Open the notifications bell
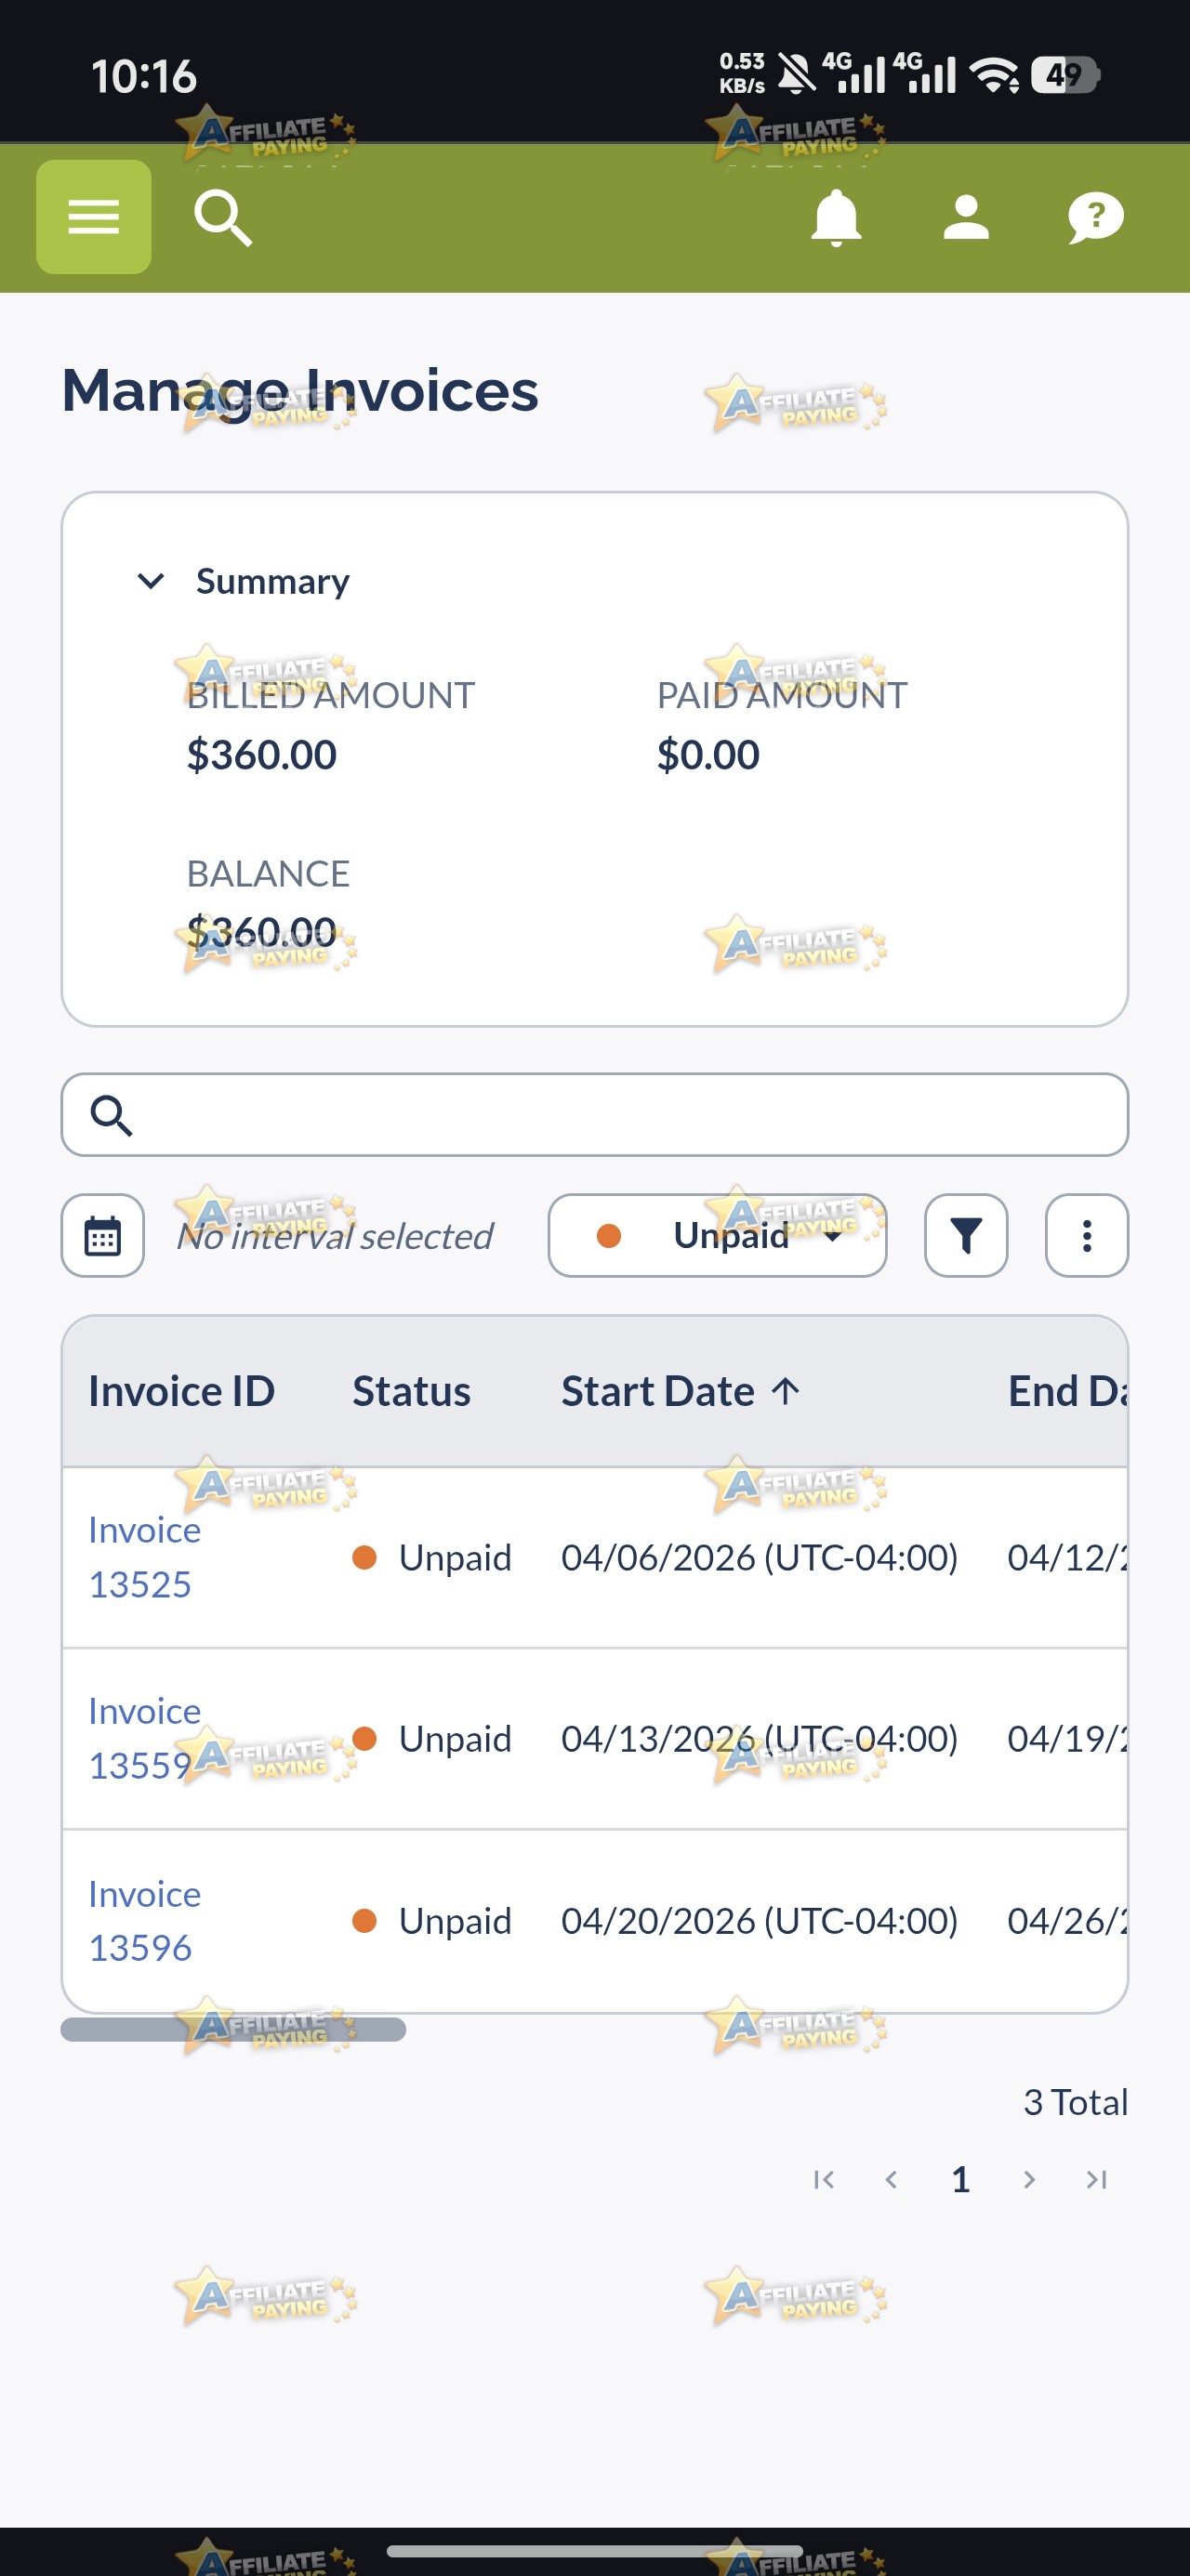The image size is (1190, 2576). pyautogui.click(x=836, y=217)
